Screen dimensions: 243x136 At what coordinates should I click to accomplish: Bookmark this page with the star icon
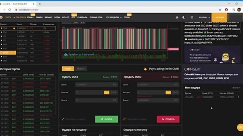point(220,9)
